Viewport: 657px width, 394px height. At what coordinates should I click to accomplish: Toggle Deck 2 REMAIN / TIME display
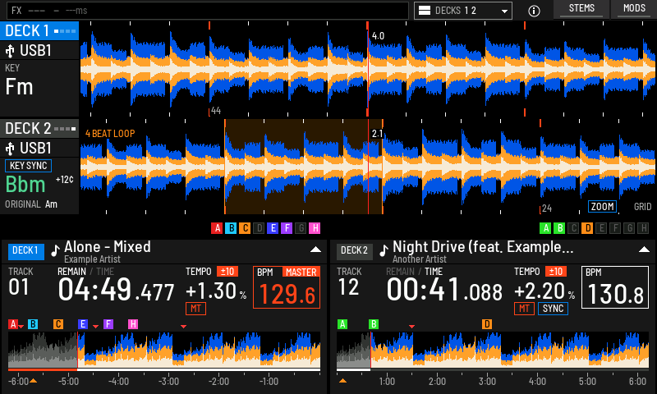pos(414,272)
